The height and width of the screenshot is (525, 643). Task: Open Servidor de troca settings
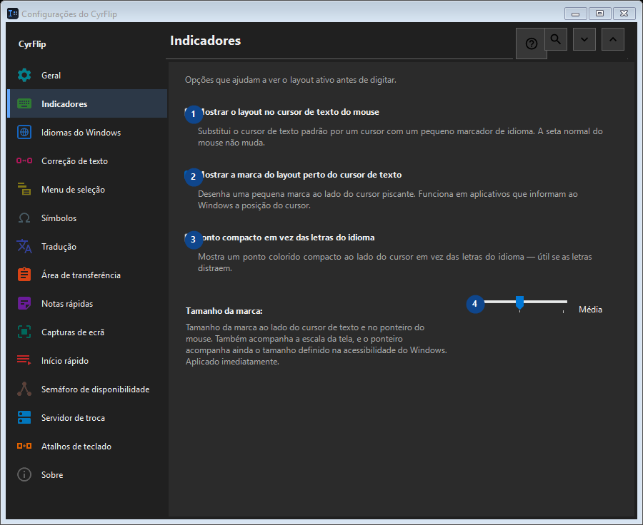tap(87, 418)
